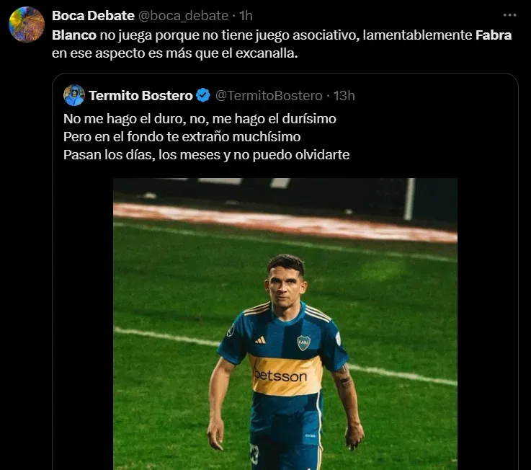This screenshot has width=531, height=470.
Task: Click the three-dot more options icon
Action: (509, 14)
